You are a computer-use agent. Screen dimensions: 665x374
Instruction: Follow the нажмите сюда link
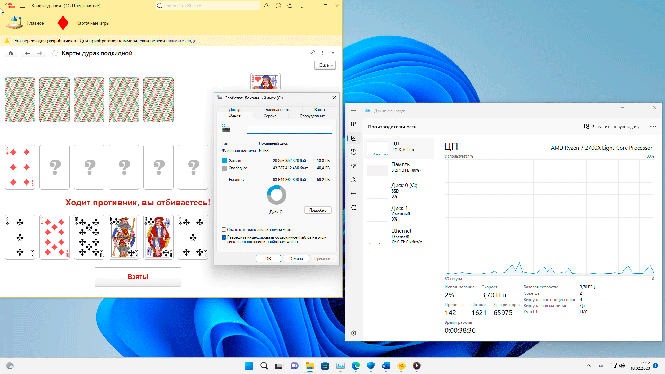[x=181, y=41]
